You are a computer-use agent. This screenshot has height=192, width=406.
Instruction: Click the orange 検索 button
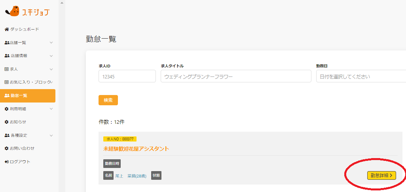pyautogui.click(x=108, y=100)
